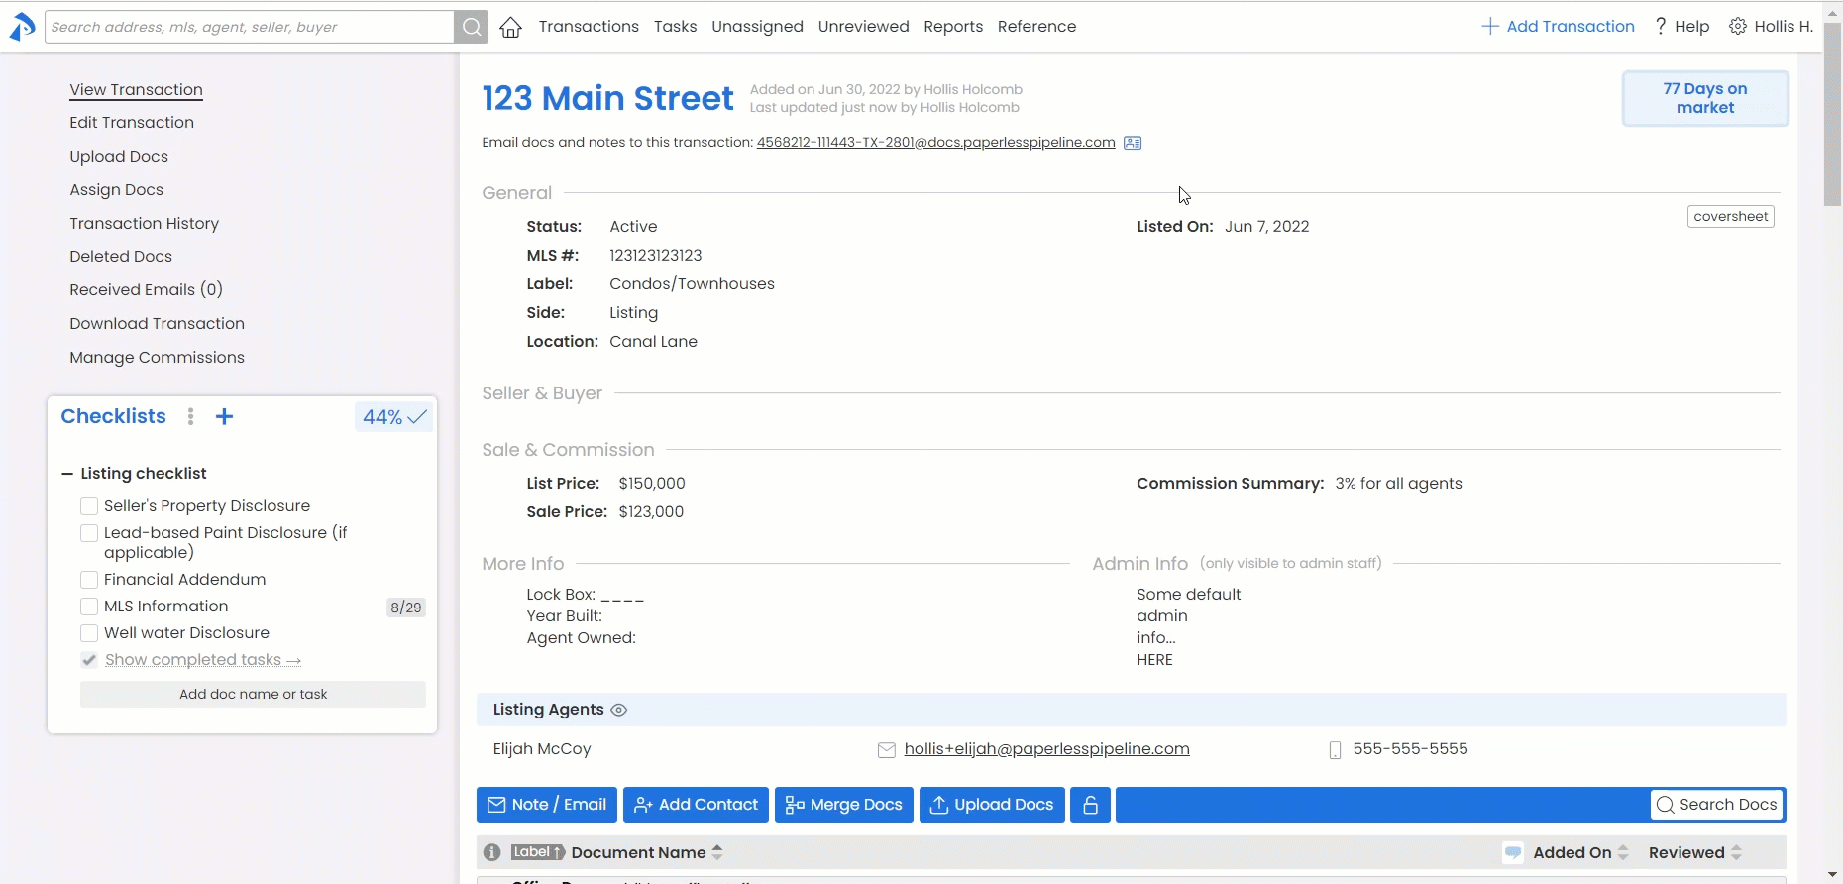This screenshot has height=884, width=1843.
Task: Click the lock icon button in docs toolbar
Action: coord(1090,805)
